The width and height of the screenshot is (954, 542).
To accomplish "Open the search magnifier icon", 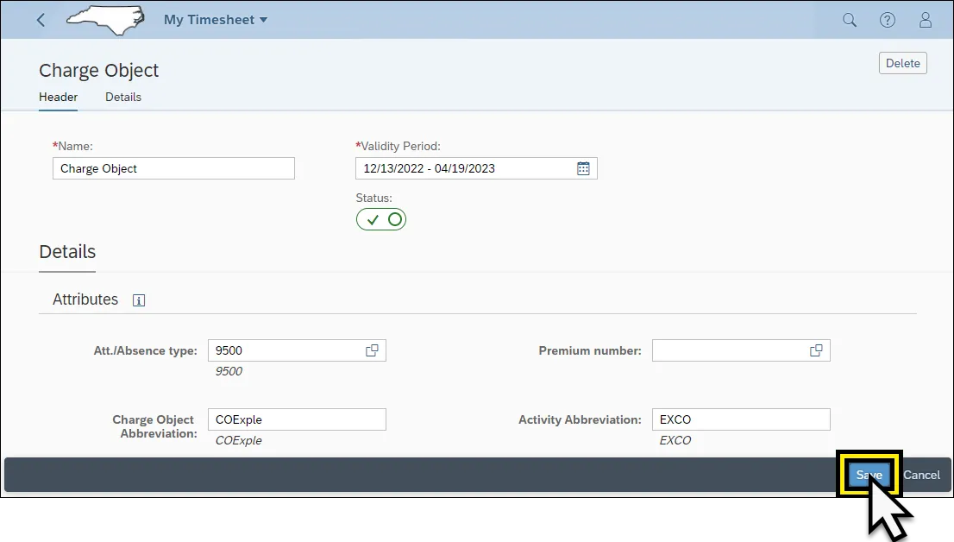I will (x=850, y=20).
